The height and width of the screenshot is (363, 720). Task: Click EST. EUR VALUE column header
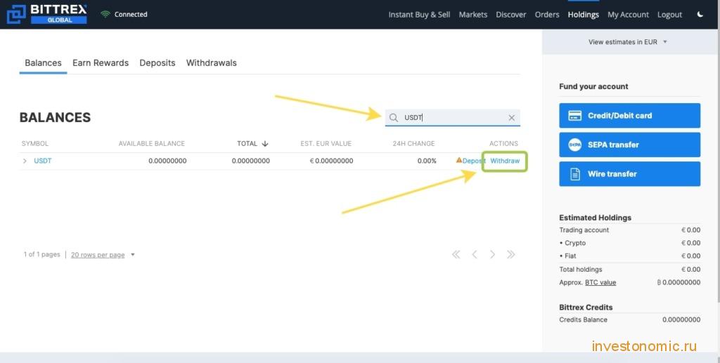click(326, 143)
